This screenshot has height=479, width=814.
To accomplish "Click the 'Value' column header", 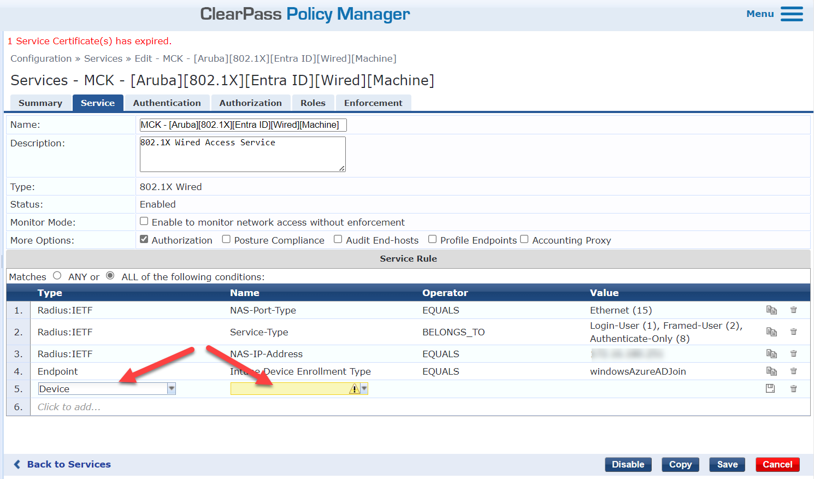I will tap(604, 293).
